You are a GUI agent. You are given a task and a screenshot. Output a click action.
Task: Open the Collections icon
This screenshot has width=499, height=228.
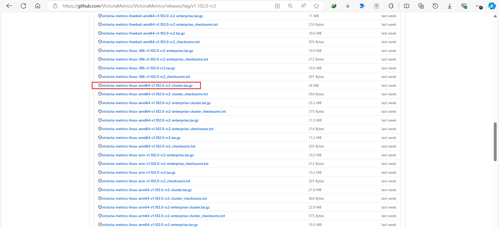(x=421, y=6)
